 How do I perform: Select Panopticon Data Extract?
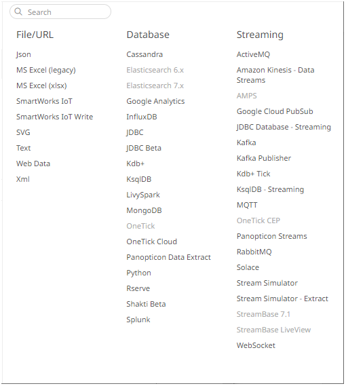[169, 257]
